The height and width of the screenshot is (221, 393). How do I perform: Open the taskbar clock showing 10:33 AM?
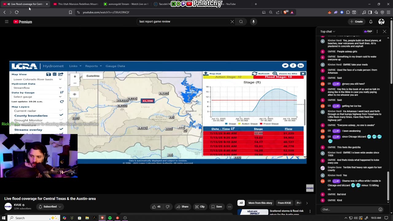(376, 218)
